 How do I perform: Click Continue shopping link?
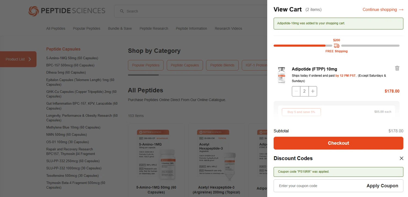[x=383, y=10]
